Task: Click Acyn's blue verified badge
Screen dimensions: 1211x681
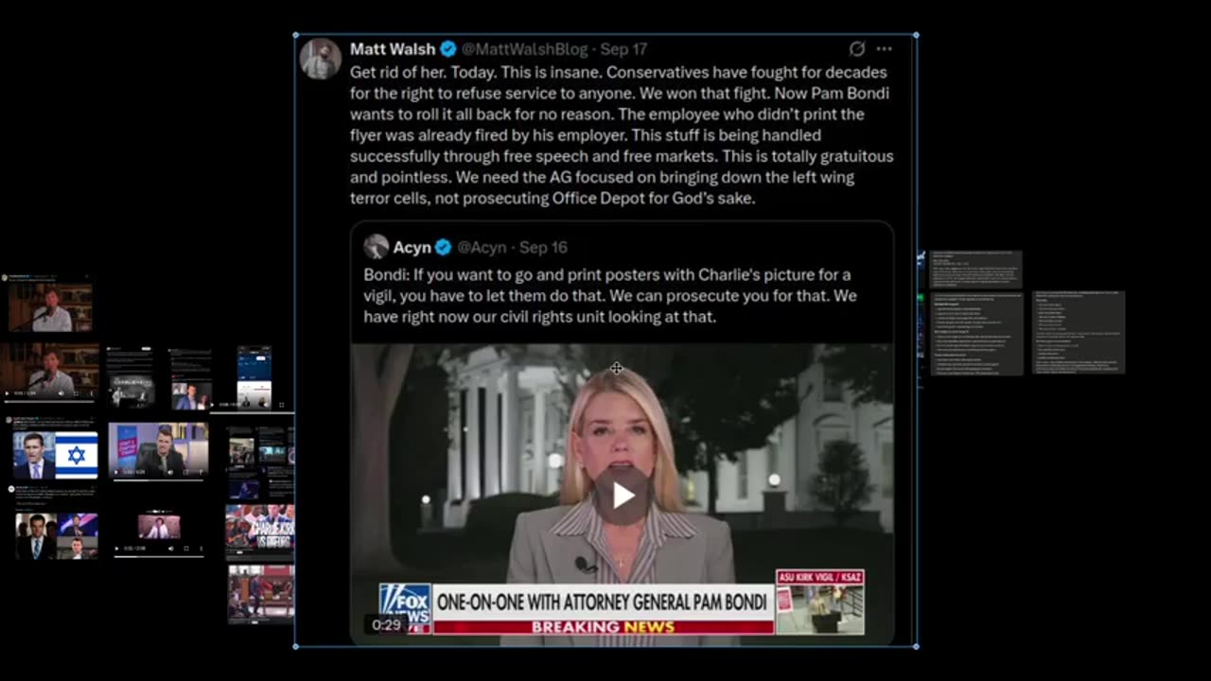Action: click(x=443, y=248)
